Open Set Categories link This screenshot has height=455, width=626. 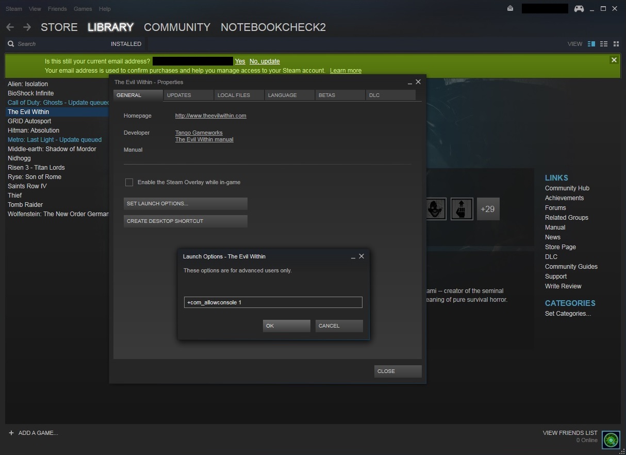[x=568, y=314]
